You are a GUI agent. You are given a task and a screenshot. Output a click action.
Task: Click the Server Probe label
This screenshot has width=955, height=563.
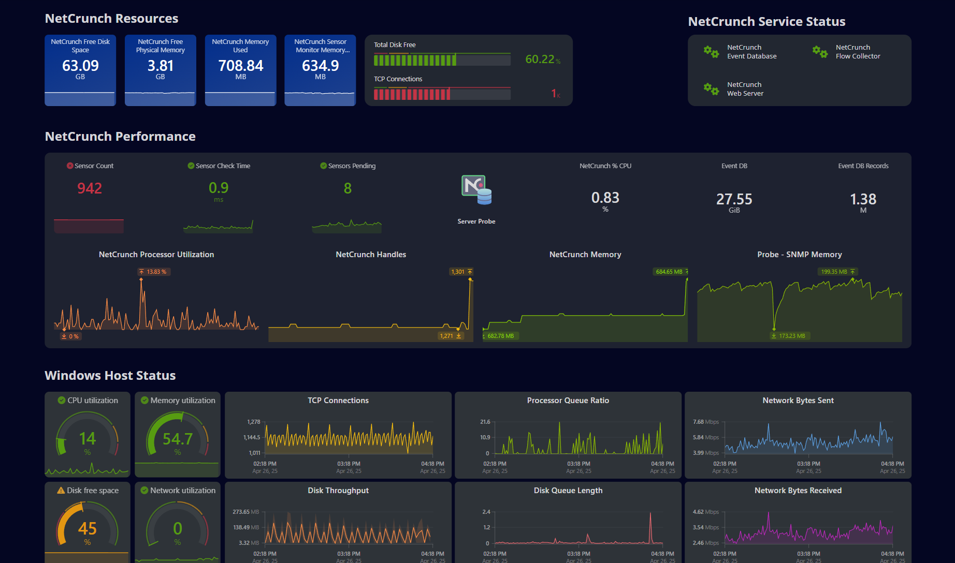pyautogui.click(x=476, y=221)
